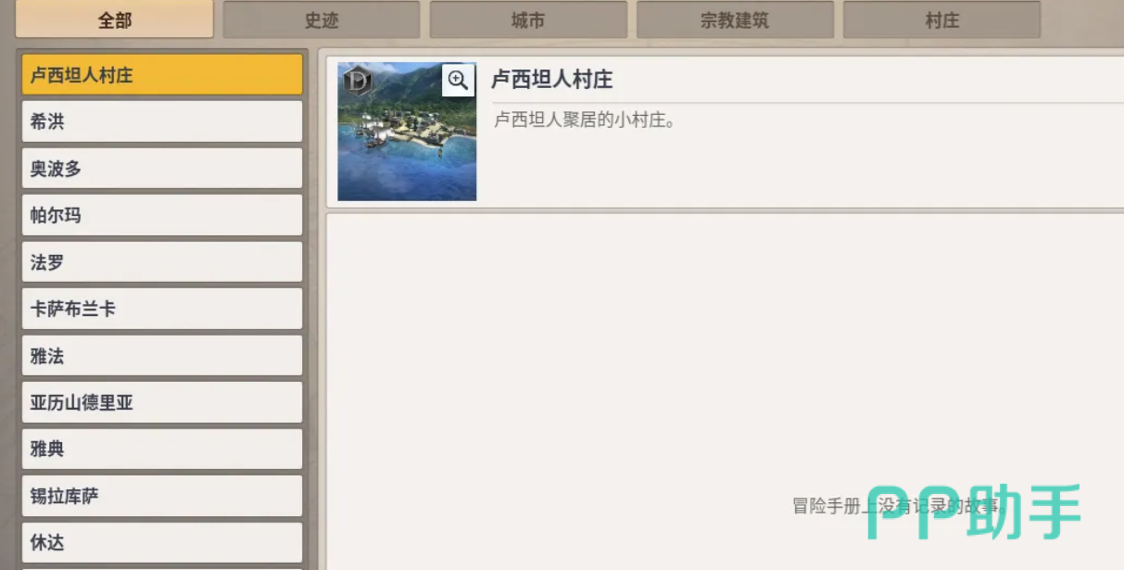Select 希洪 from the location list

(162, 121)
